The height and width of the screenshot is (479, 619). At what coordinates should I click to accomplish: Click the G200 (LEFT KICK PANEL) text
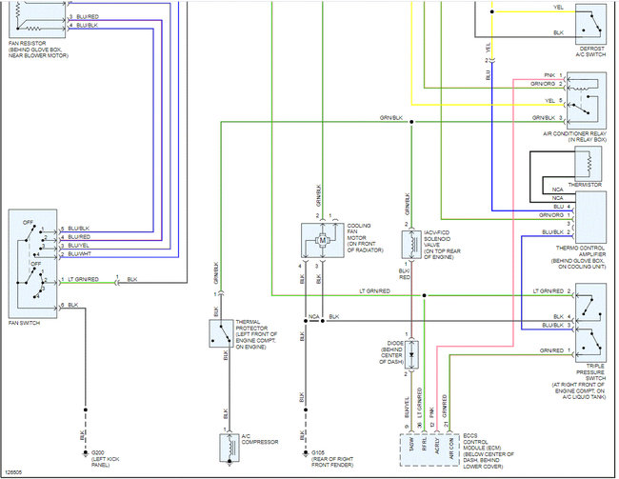(106, 459)
